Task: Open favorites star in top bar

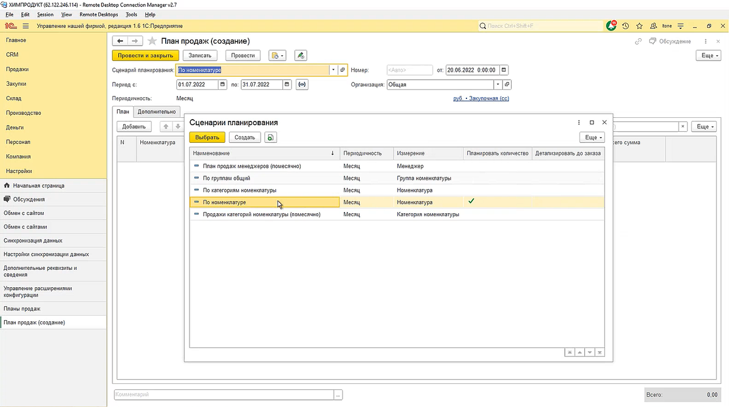Action: click(x=639, y=26)
